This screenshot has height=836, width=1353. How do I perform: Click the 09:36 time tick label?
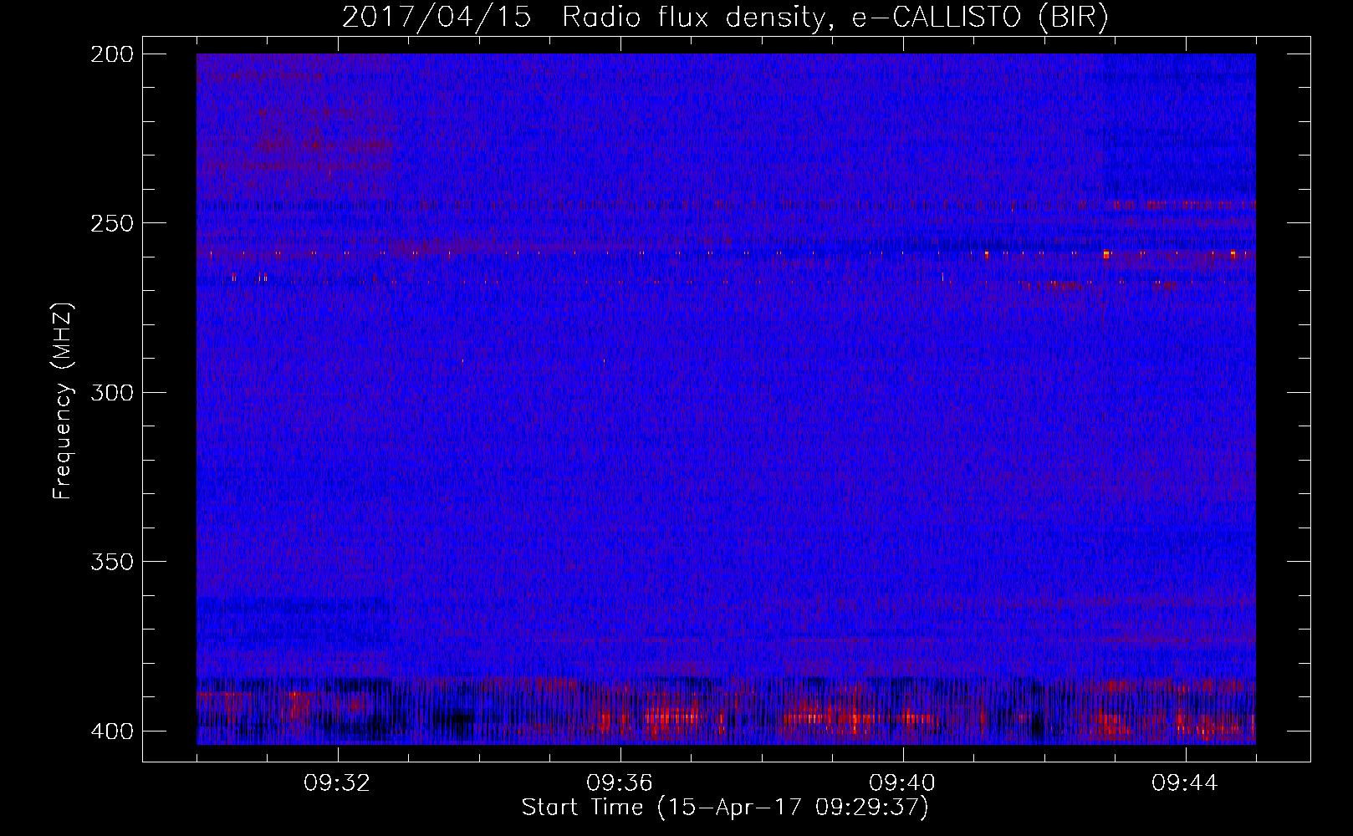(x=619, y=783)
